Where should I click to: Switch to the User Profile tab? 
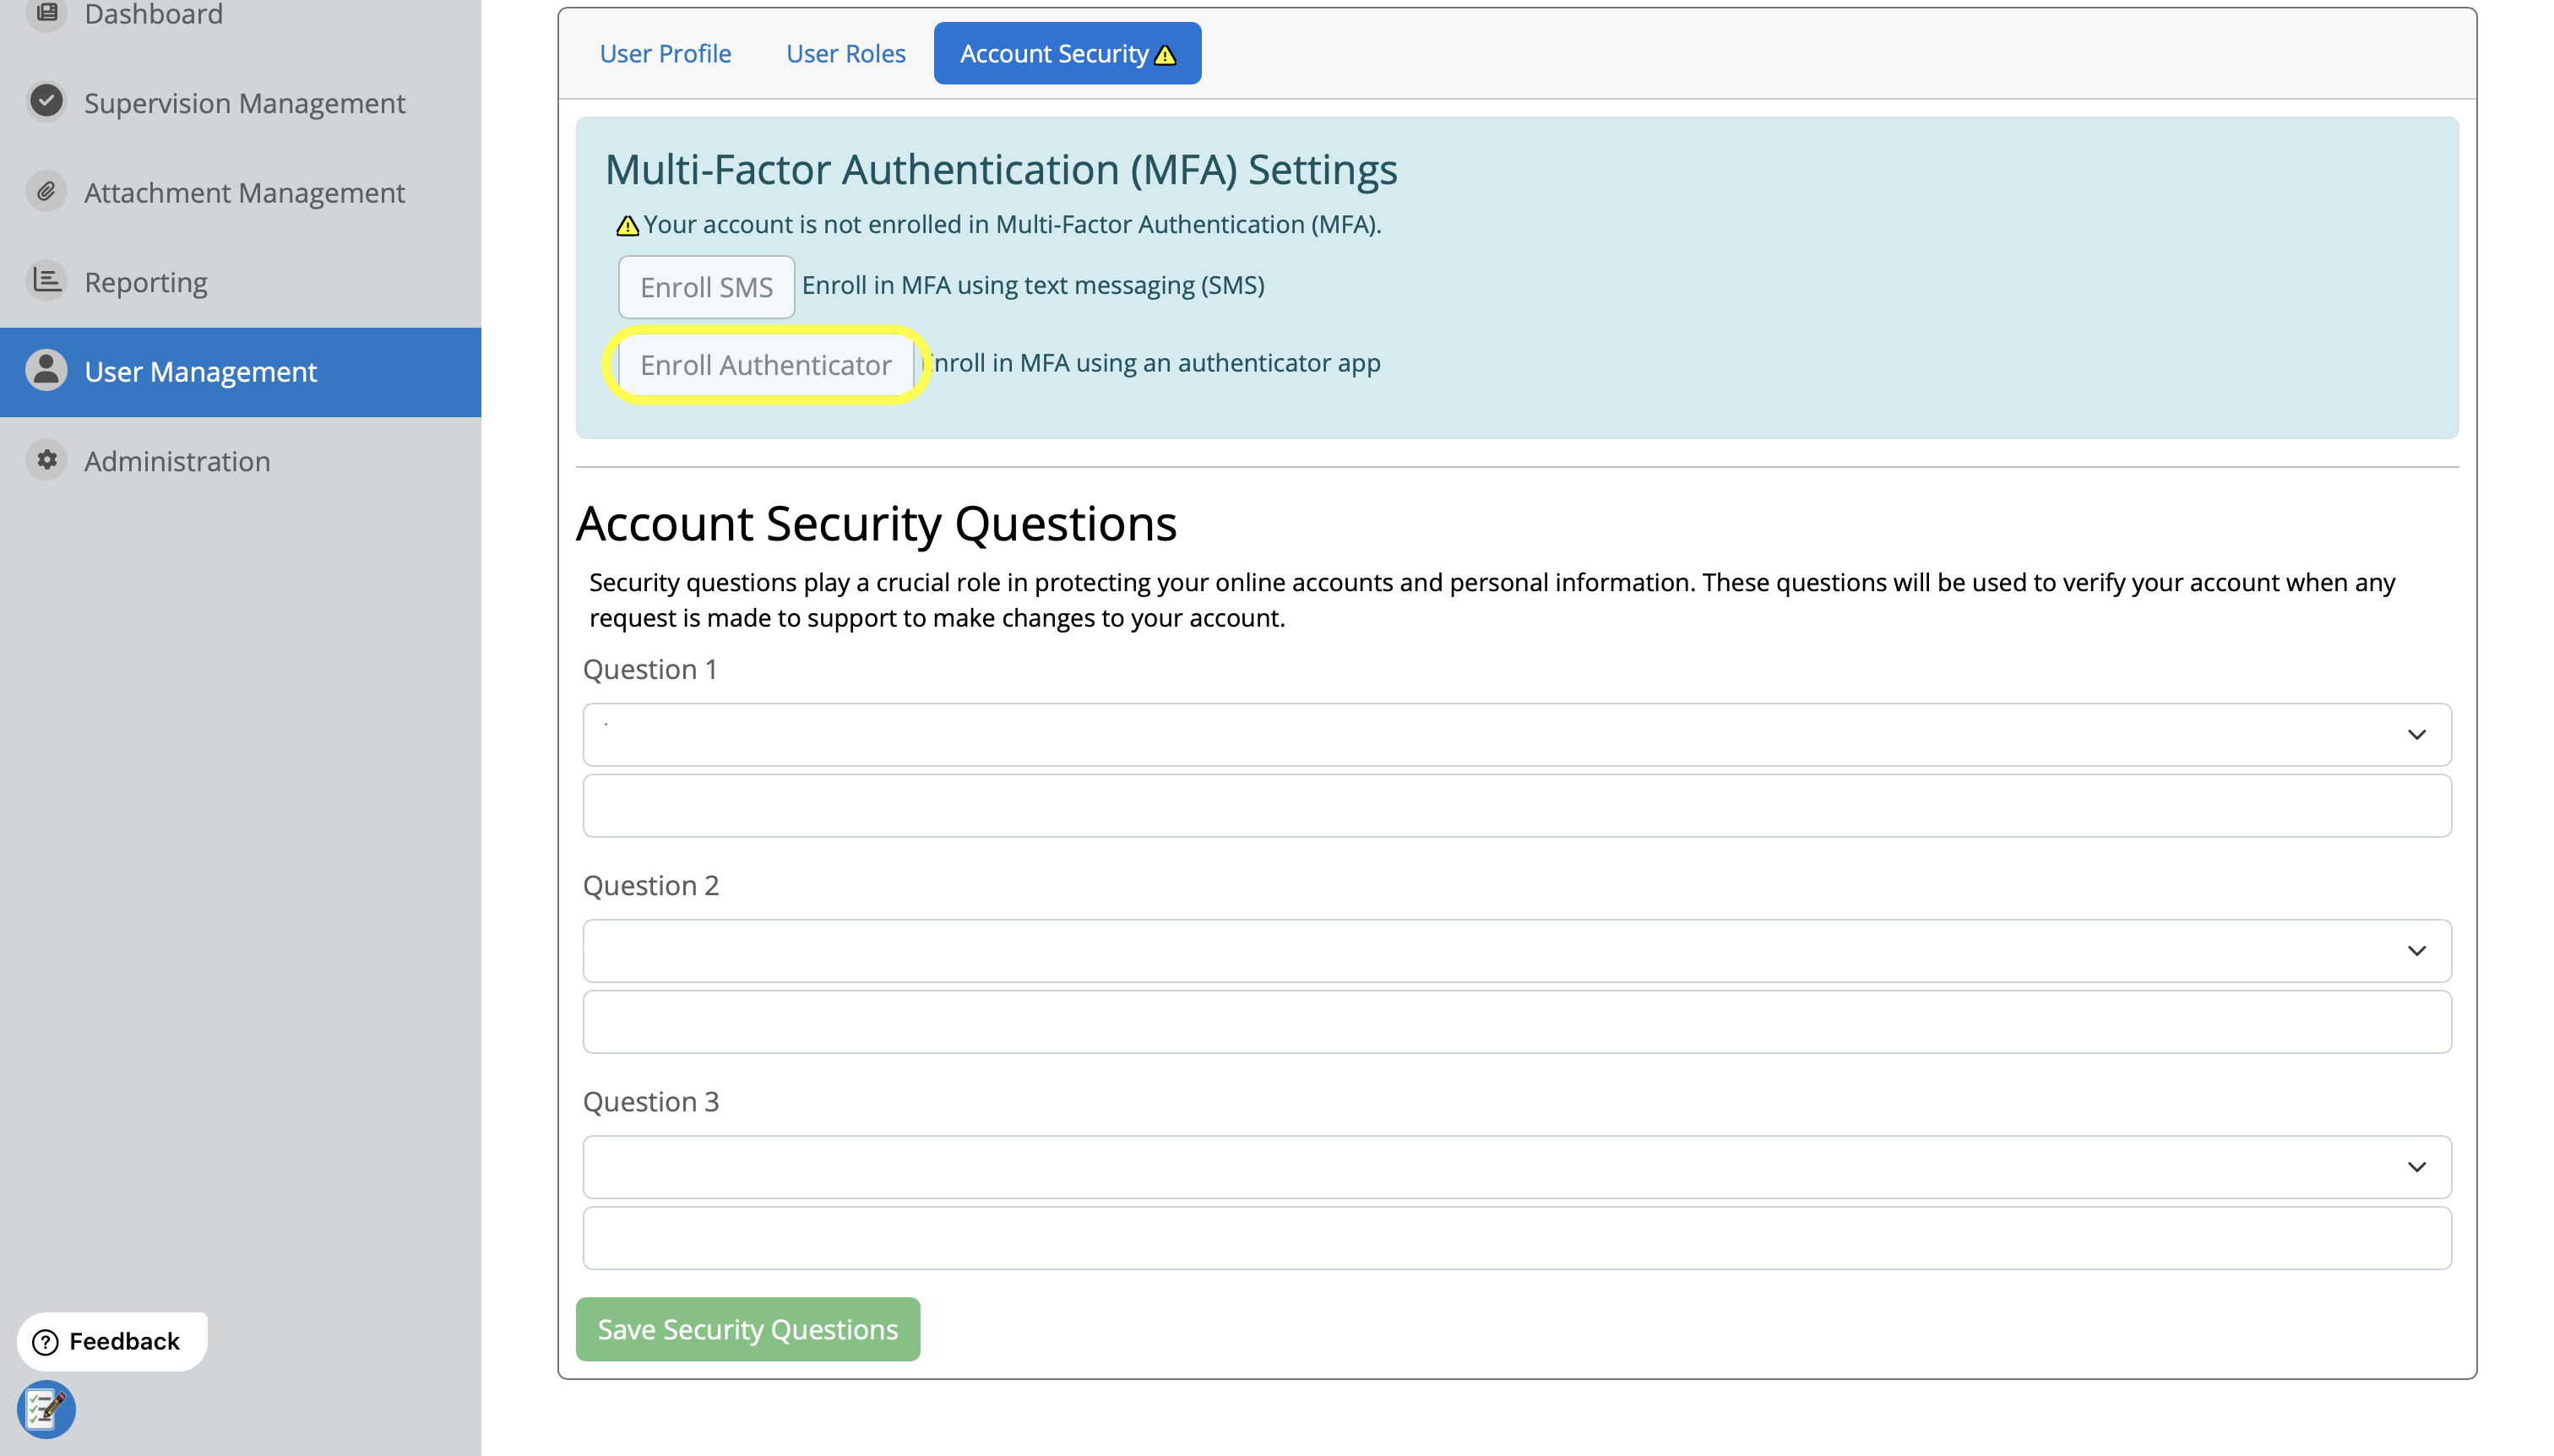coord(665,54)
